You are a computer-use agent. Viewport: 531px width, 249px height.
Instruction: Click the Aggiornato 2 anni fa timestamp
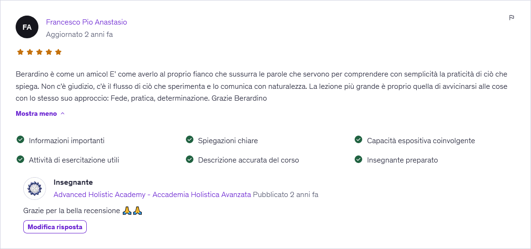pos(79,34)
